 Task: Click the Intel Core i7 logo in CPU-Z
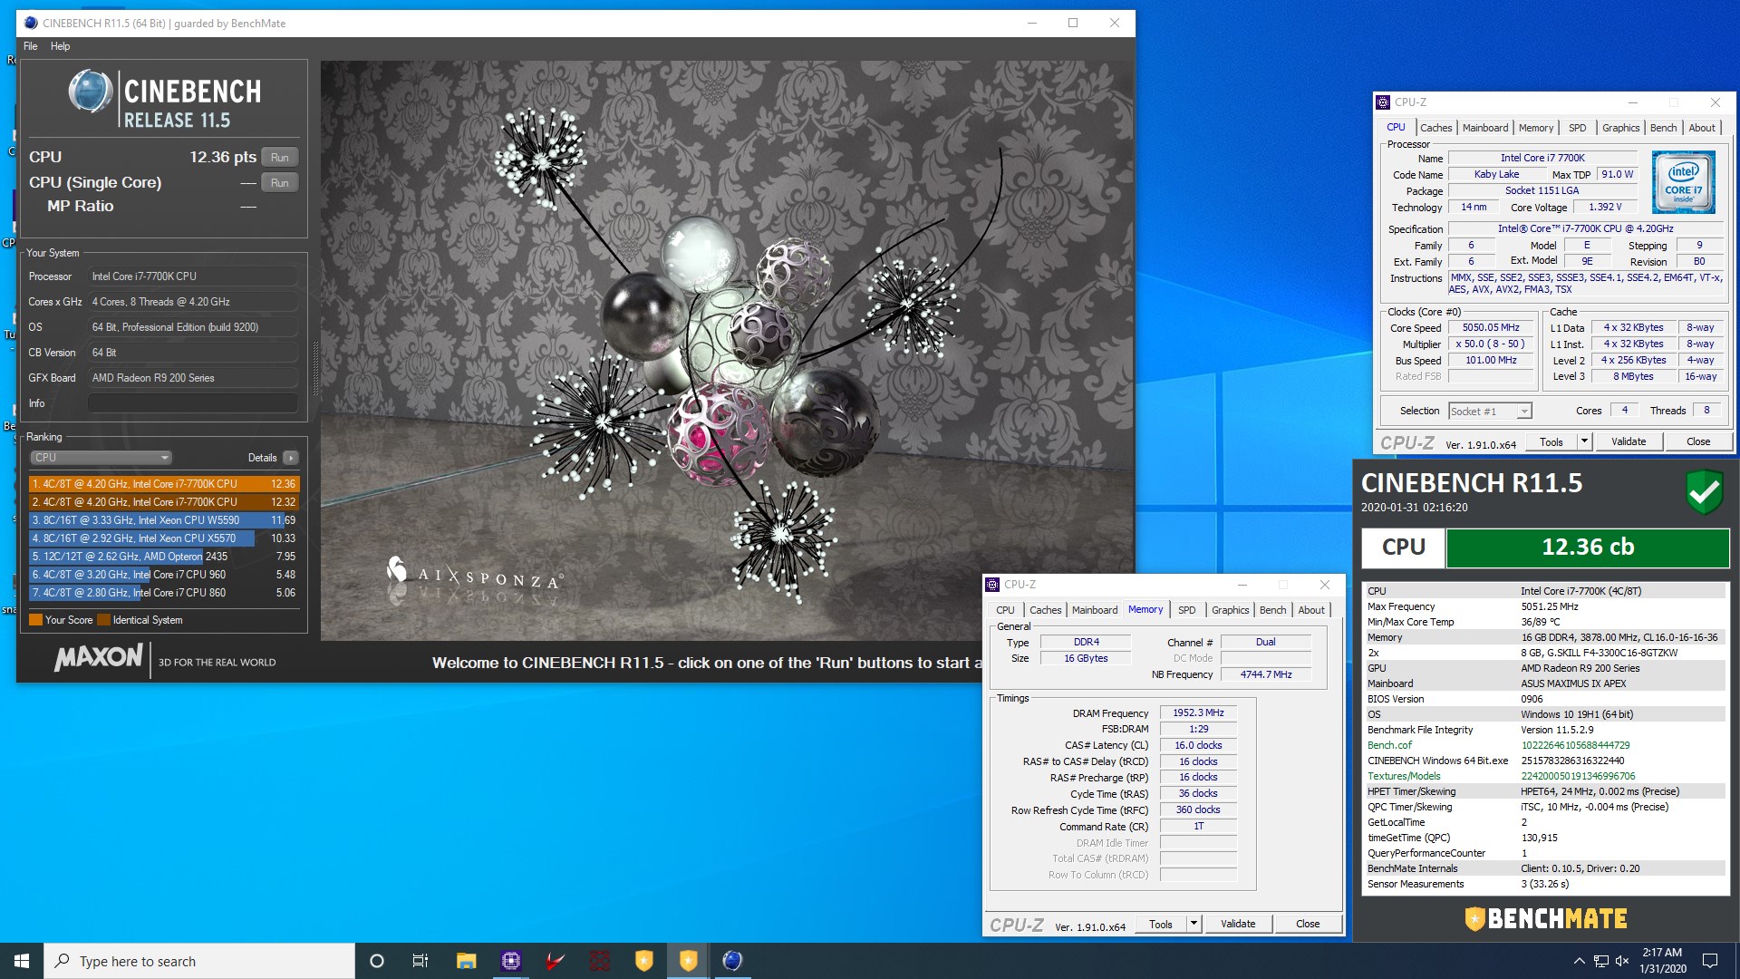tap(1683, 182)
